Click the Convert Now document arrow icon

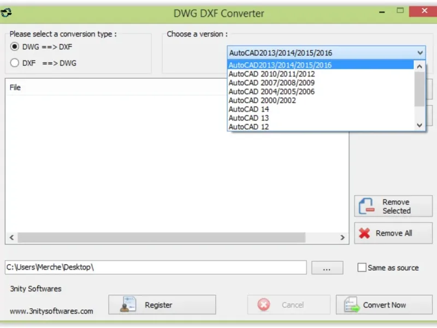tap(351, 304)
